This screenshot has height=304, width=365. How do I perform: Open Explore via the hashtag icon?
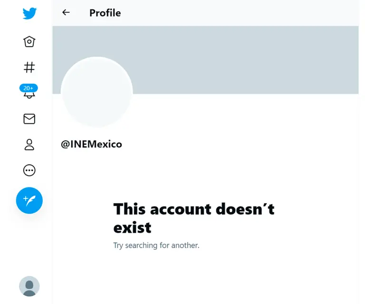[29, 68]
